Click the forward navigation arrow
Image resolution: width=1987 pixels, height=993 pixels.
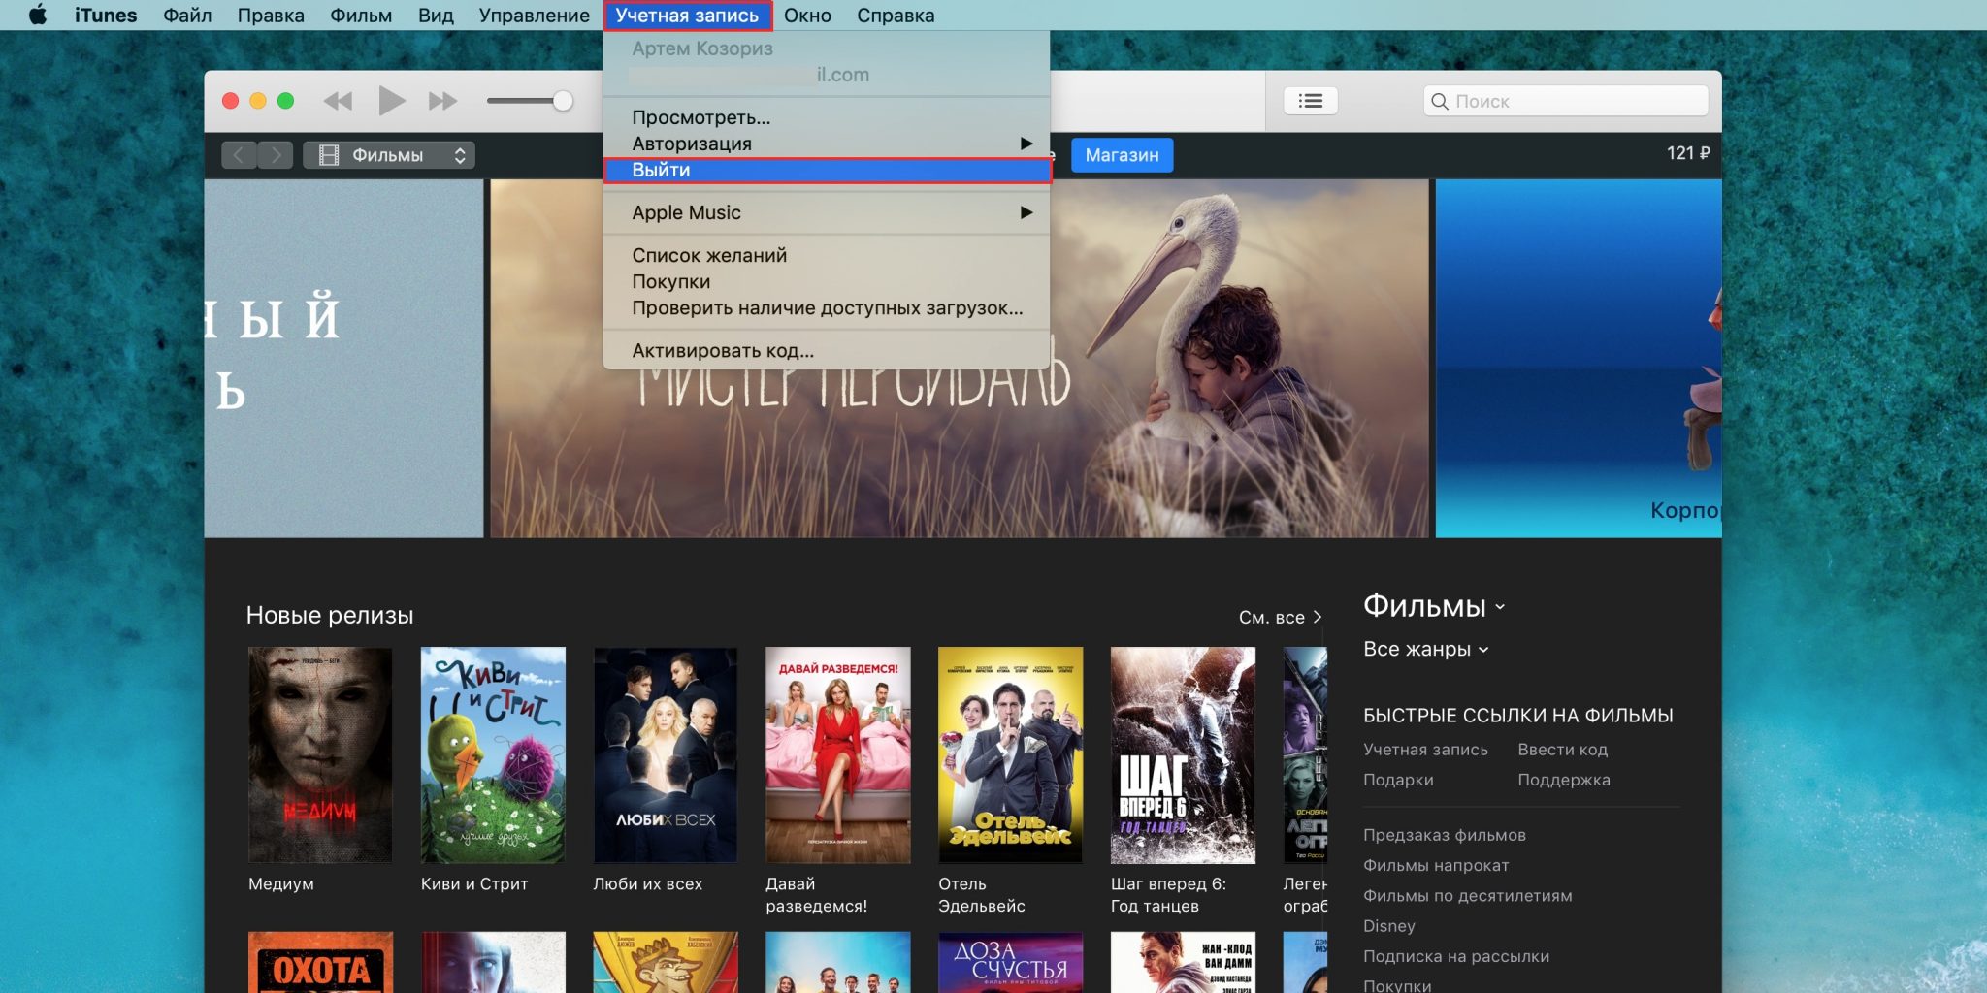[x=277, y=155]
